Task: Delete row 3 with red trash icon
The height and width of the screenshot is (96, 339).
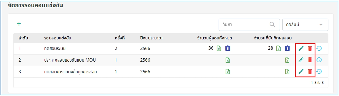Action: pyautogui.click(x=310, y=71)
